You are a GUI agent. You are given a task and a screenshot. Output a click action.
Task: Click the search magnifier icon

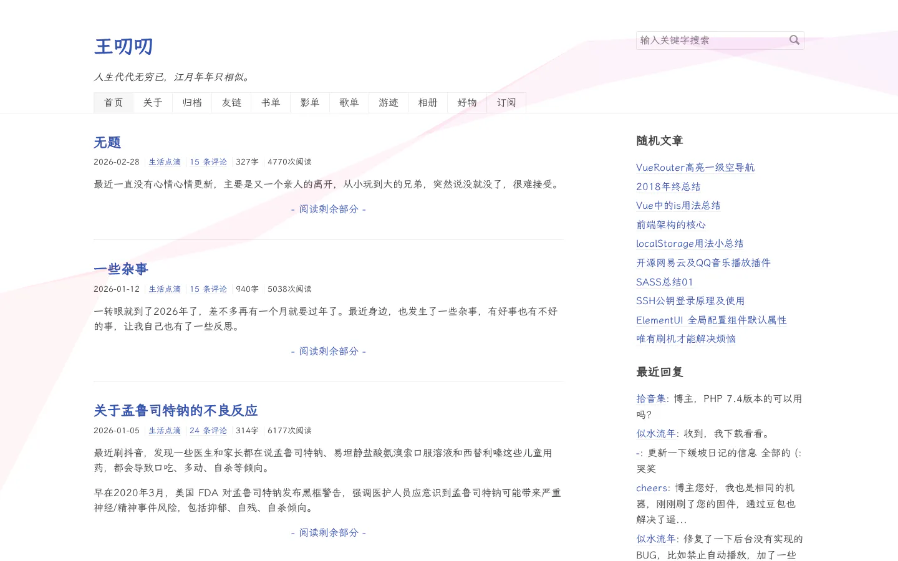(x=794, y=40)
